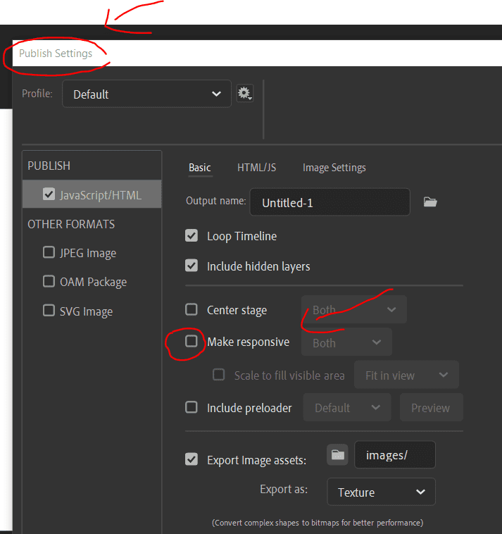The height and width of the screenshot is (534, 502).
Task: Enable SVG Image format
Action: coord(49,311)
